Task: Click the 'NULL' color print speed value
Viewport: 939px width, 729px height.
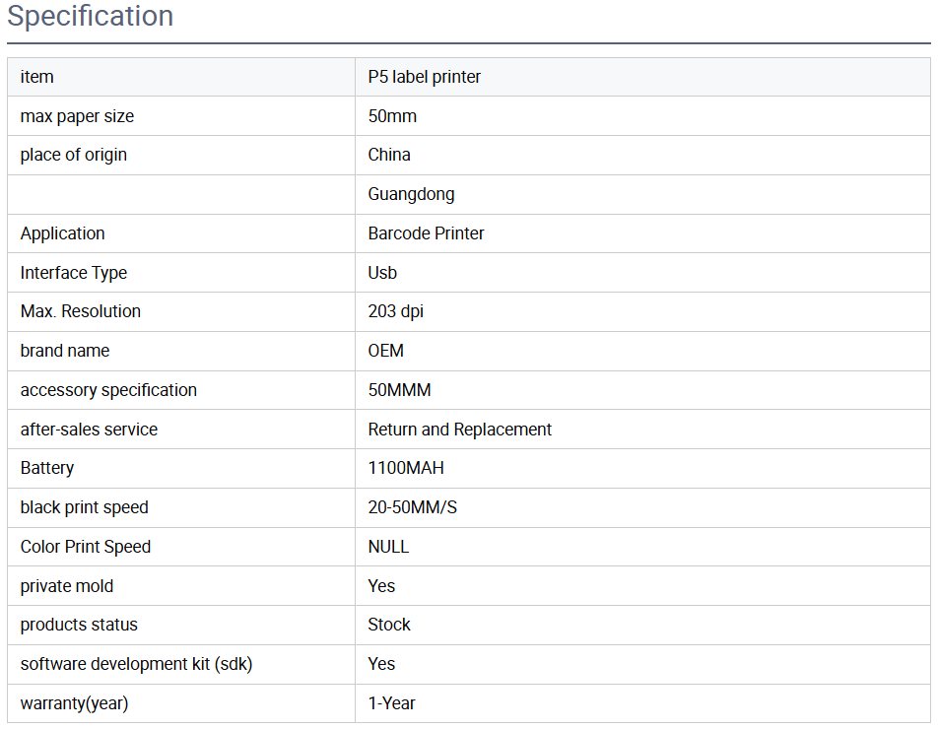Action: tap(388, 547)
